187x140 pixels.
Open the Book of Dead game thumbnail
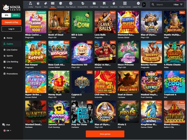59,22
